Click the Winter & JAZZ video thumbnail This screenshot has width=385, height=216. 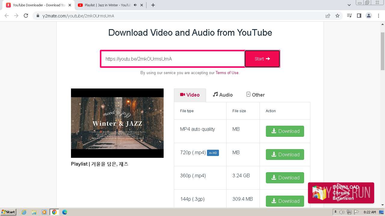click(x=117, y=123)
